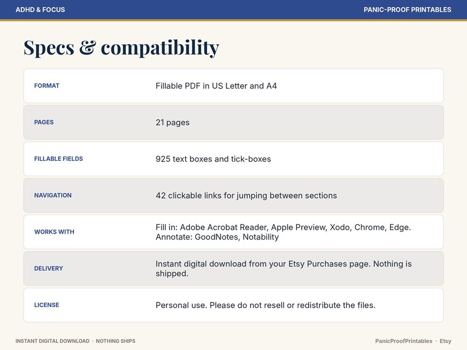
Task: Select the FORMAT row label
Action: [x=47, y=86]
